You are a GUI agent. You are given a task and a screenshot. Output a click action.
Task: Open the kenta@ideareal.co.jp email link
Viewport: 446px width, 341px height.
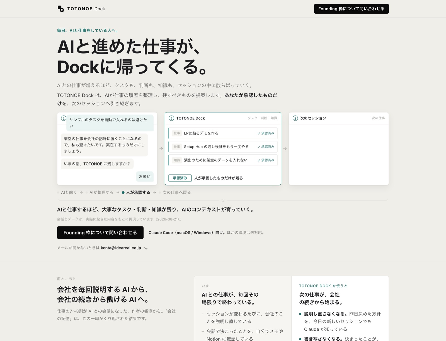pos(121,248)
